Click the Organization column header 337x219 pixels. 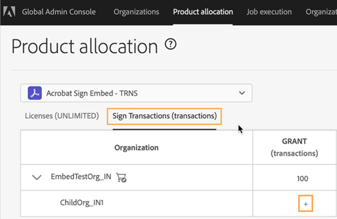[136, 148]
